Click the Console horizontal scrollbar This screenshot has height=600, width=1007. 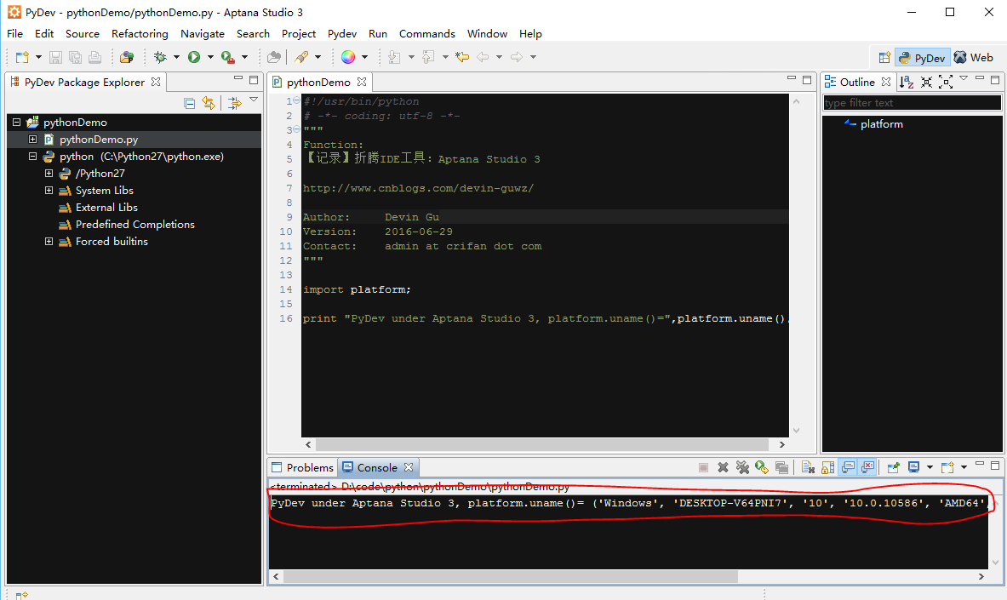click(511, 577)
